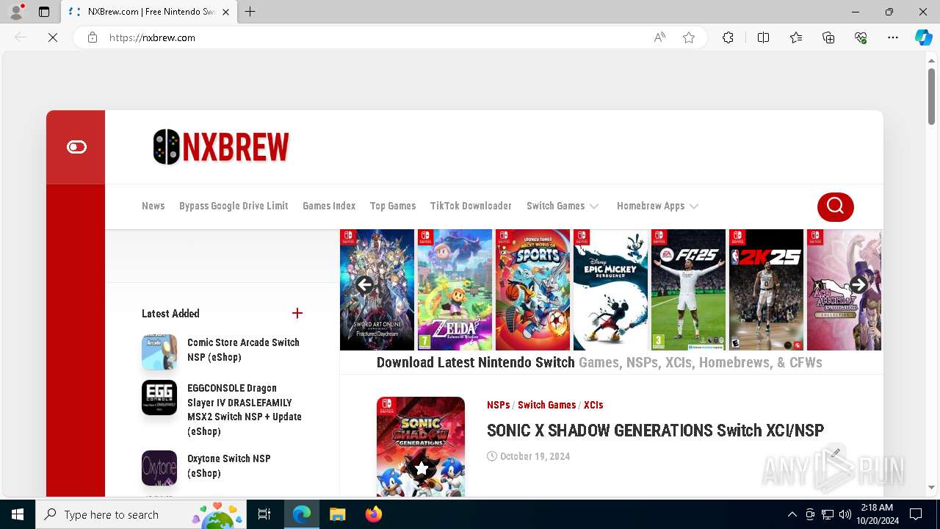Click the taskbar search box

141,514
